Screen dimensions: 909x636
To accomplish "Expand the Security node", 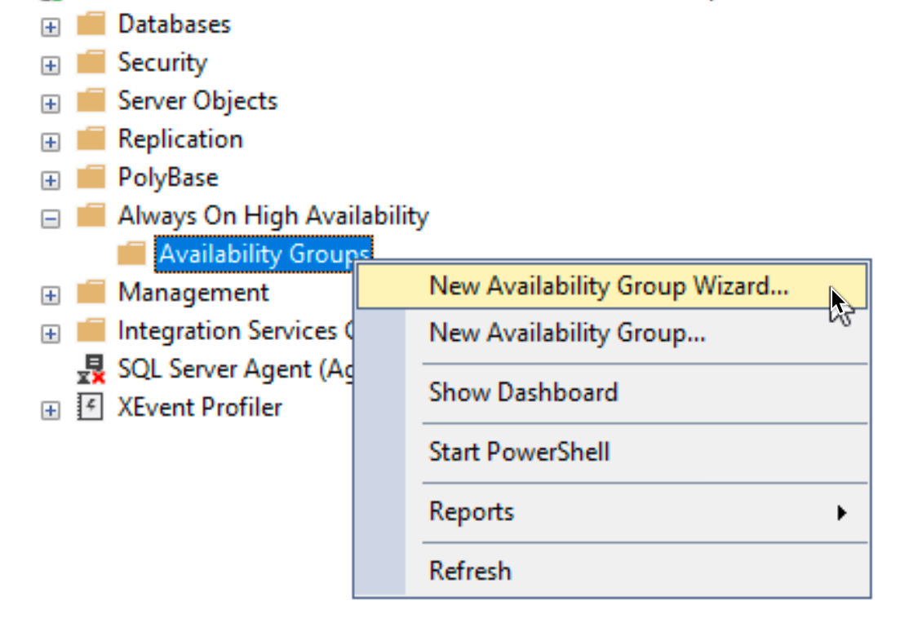I will [x=51, y=65].
